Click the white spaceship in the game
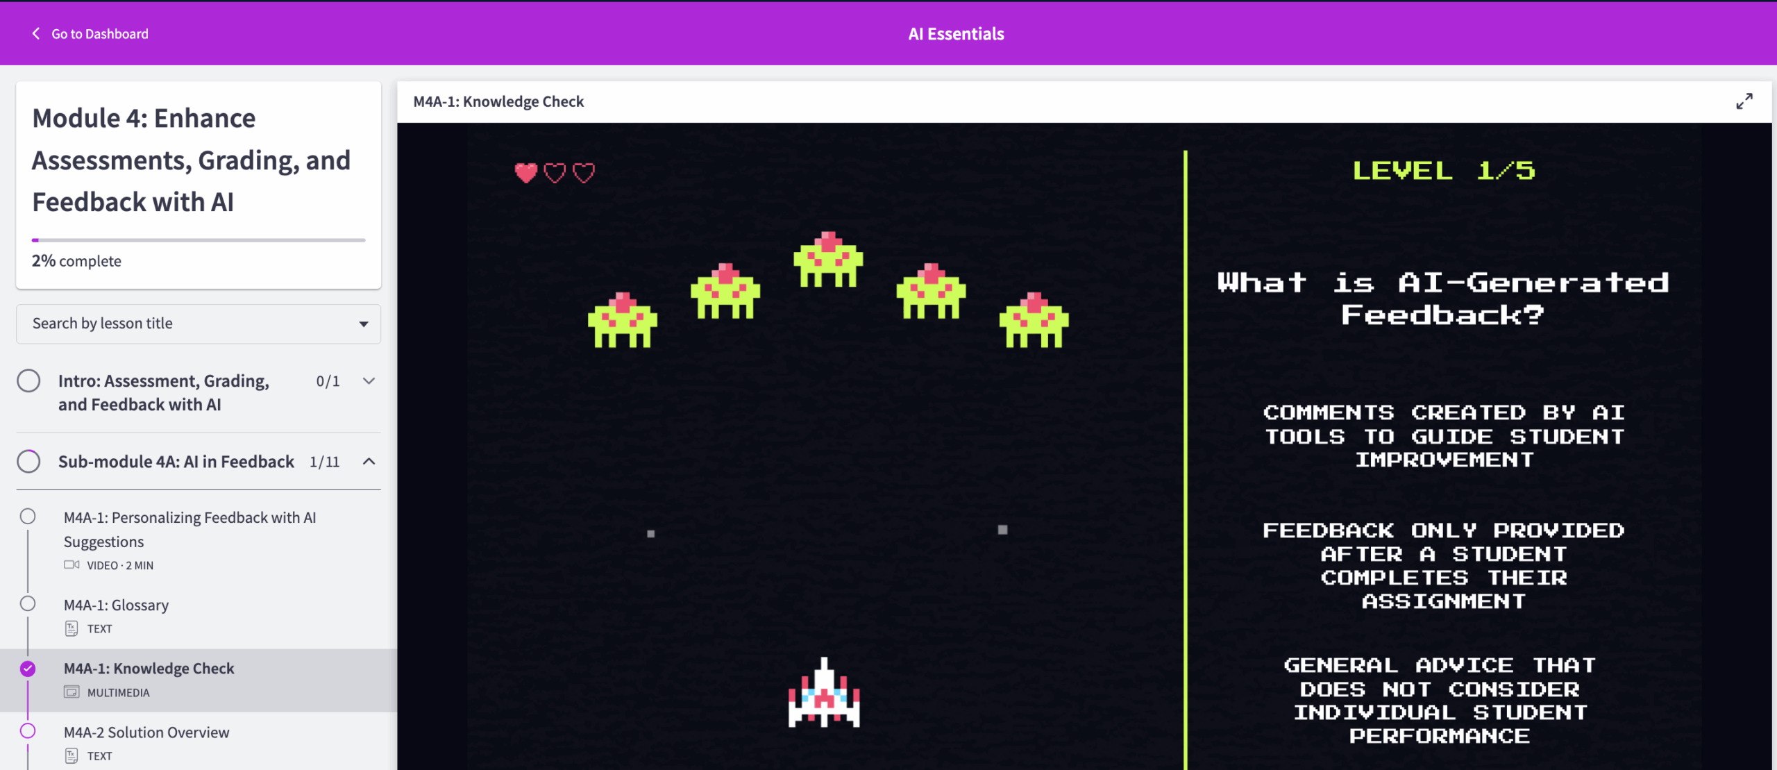Viewport: 1777px width, 770px height. (x=824, y=694)
